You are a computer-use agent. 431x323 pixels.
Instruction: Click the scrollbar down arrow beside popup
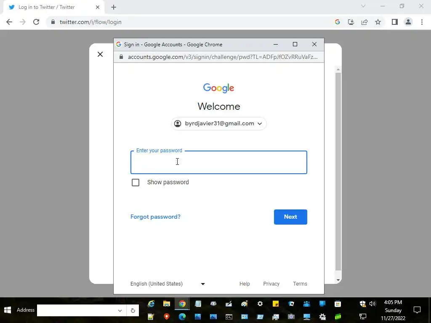point(338,280)
